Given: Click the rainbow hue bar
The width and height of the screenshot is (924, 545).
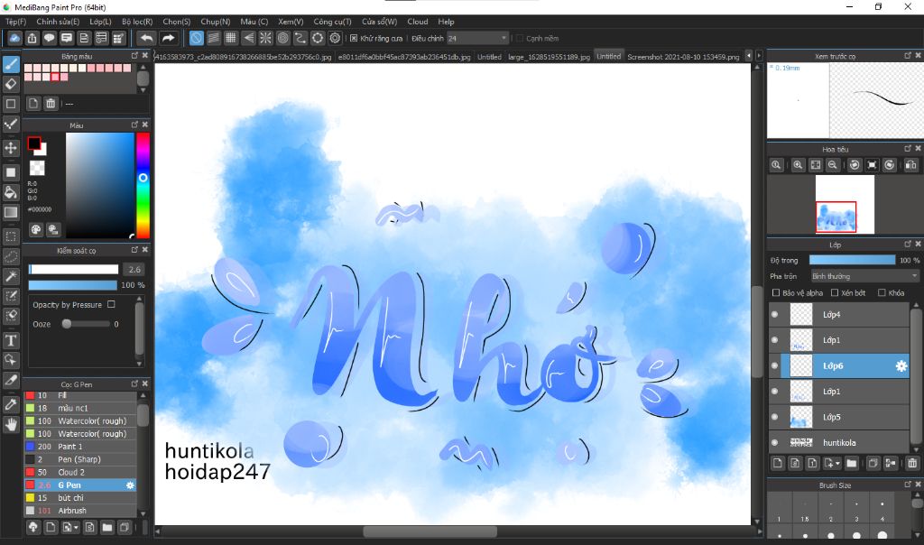Looking at the screenshot, I should [143, 186].
